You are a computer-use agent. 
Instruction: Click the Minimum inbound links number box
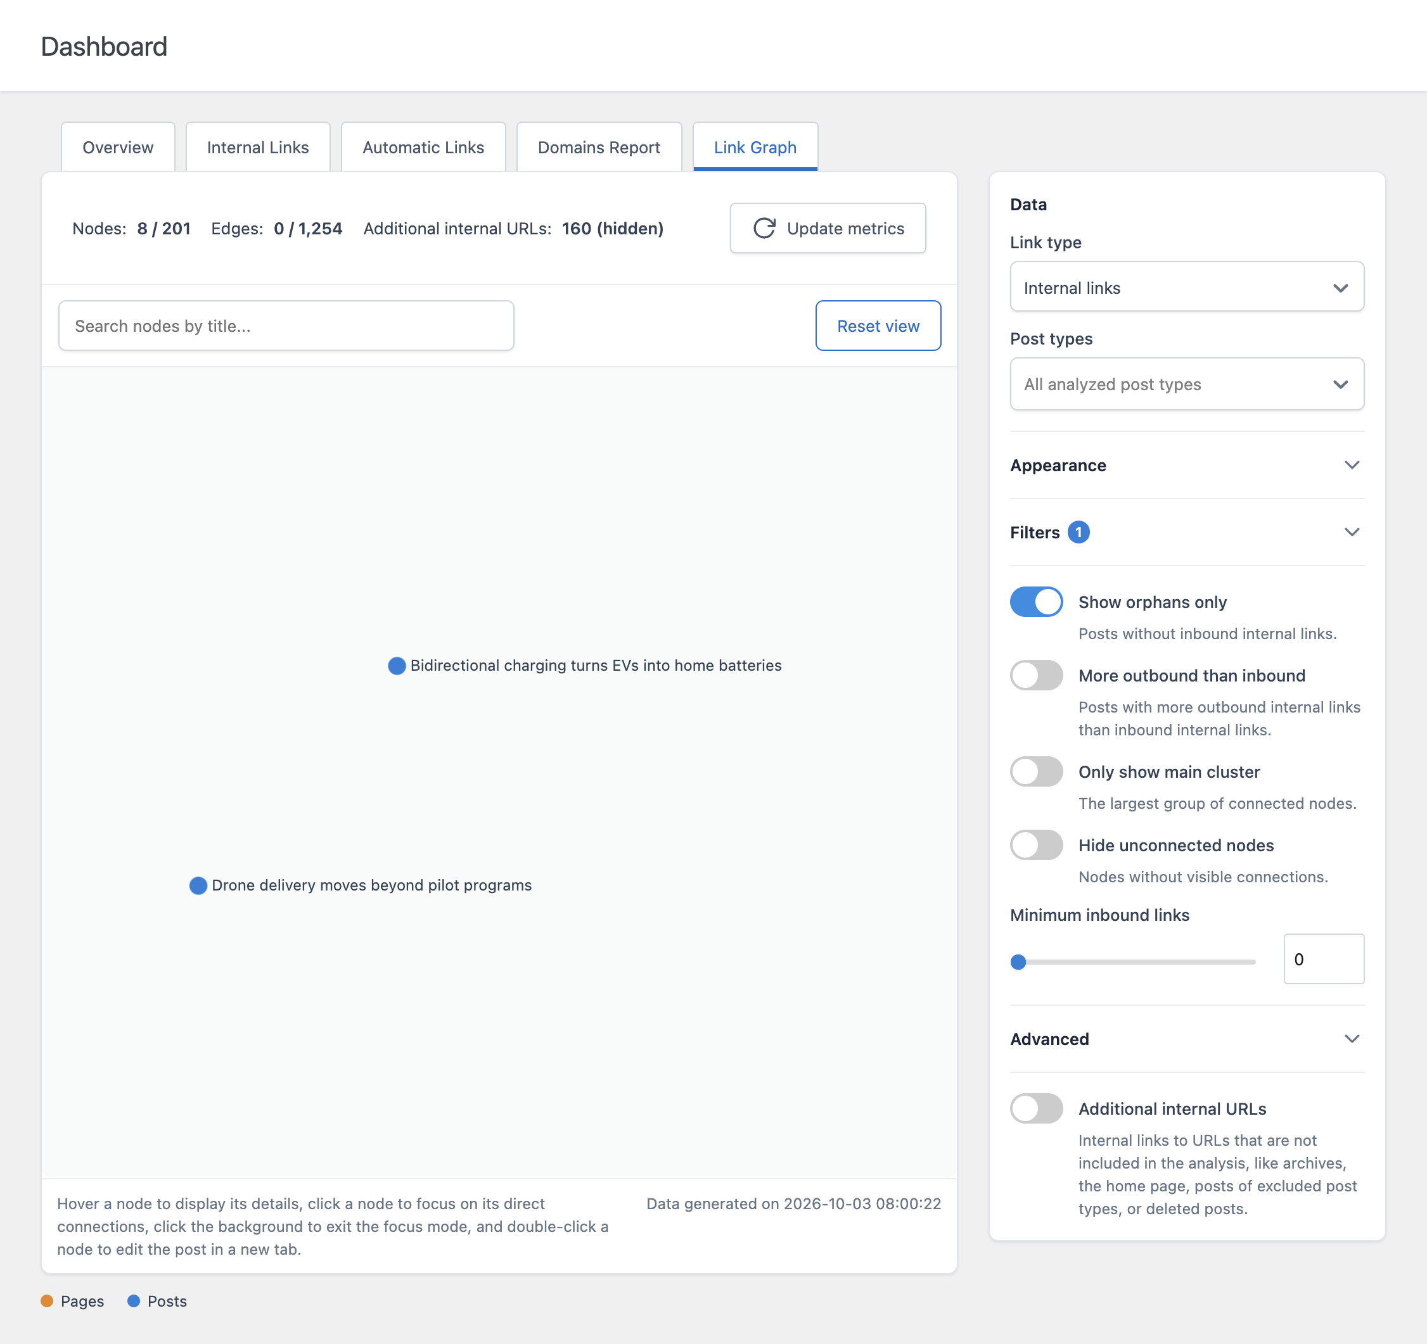[1324, 959]
